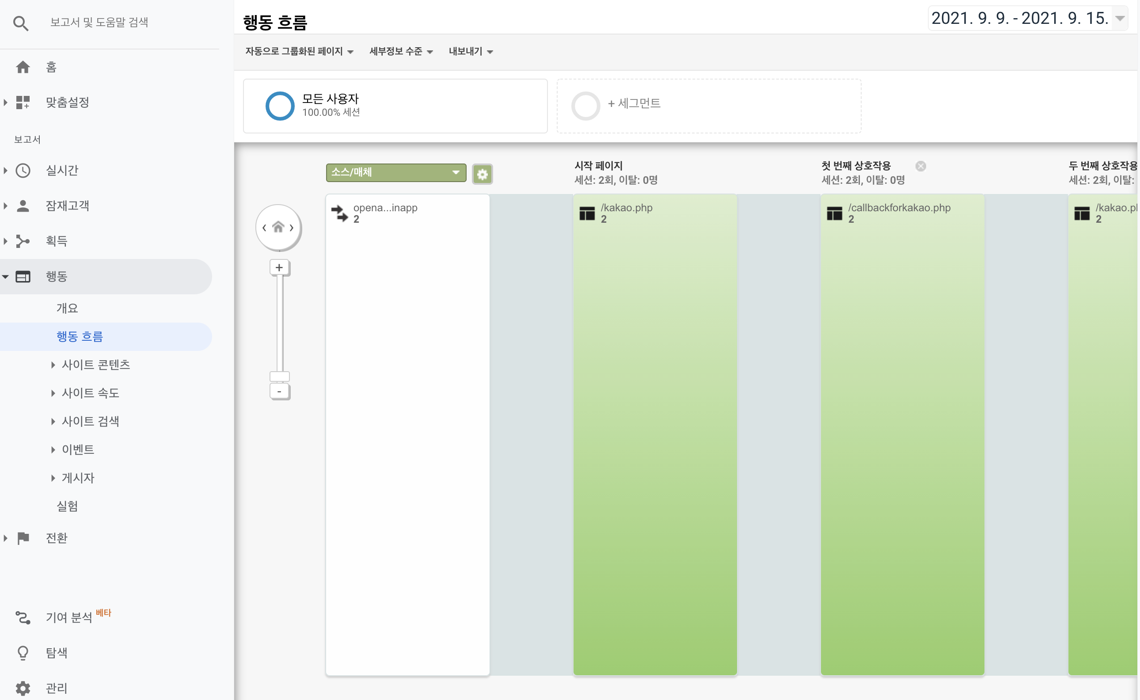Click + 세그먼트 to add segment
Screen dimensions: 1140x700
tap(634, 103)
